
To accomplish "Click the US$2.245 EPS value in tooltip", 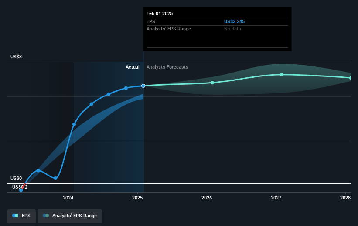I will (234, 21).
